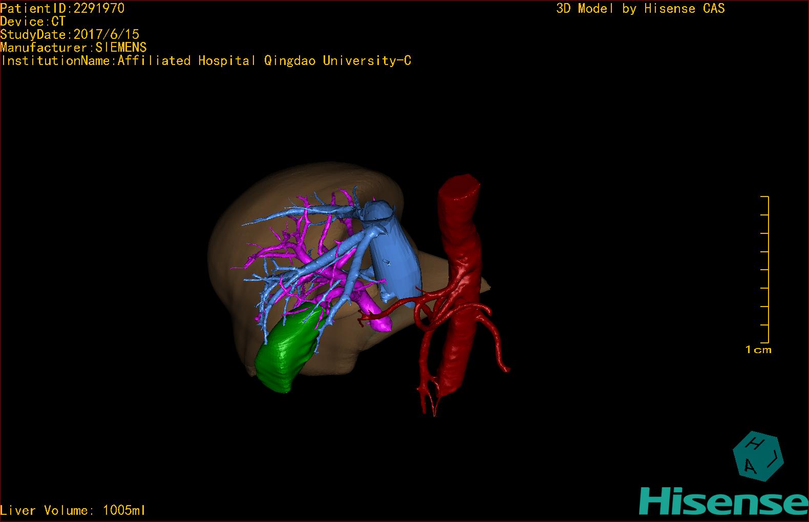Screen dimensions: 809x522
Task: Click the Liver Volume 1005ml readout
Action: (73, 510)
